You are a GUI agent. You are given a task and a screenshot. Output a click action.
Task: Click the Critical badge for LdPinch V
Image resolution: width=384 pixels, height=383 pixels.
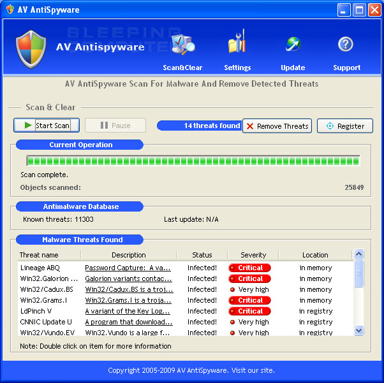point(249,311)
